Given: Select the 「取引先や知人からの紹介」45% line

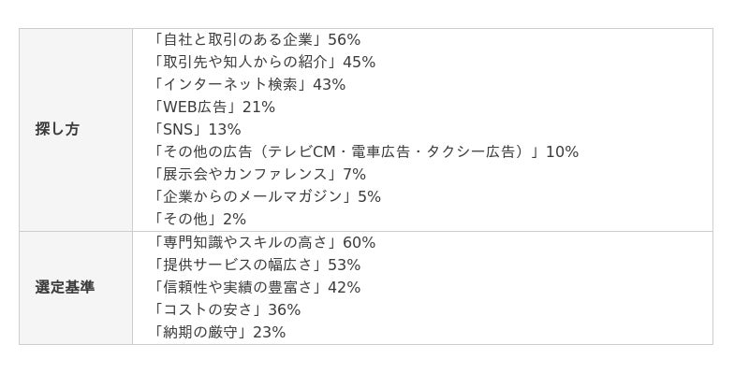Looking at the screenshot, I should pyautogui.click(x=264, y=62).
